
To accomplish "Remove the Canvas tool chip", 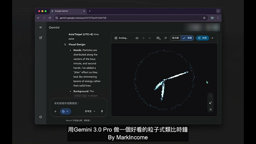I will click(67, 111).
